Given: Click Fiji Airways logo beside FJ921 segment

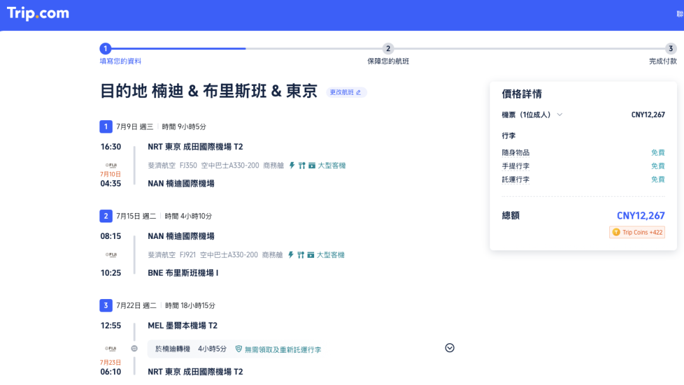Looking at the screenshot, I should coord(111,255).
